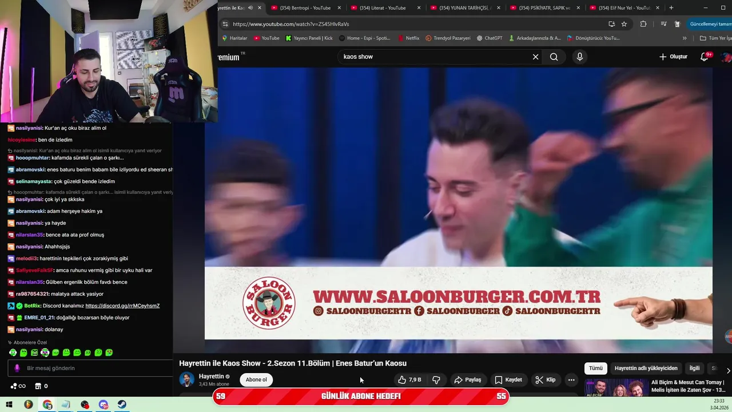The width and height of the screenshot is (732, 412).
Task: Open the media control icon in toolbar
Action: point(663,24)
